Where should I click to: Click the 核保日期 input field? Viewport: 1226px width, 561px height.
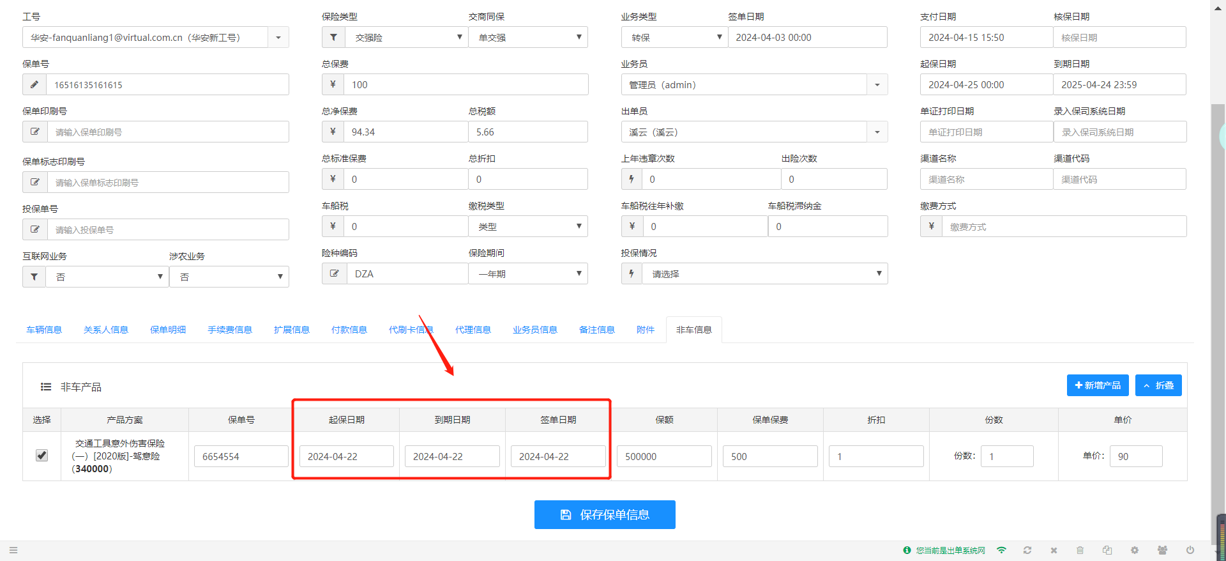click(x=1119, y=37)
